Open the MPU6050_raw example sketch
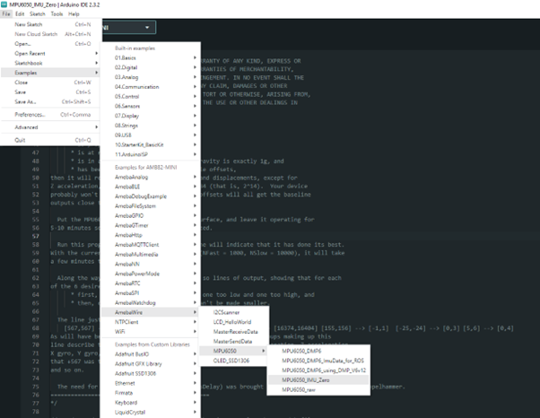This screenshot has height=418, width=540. [303, 390]
